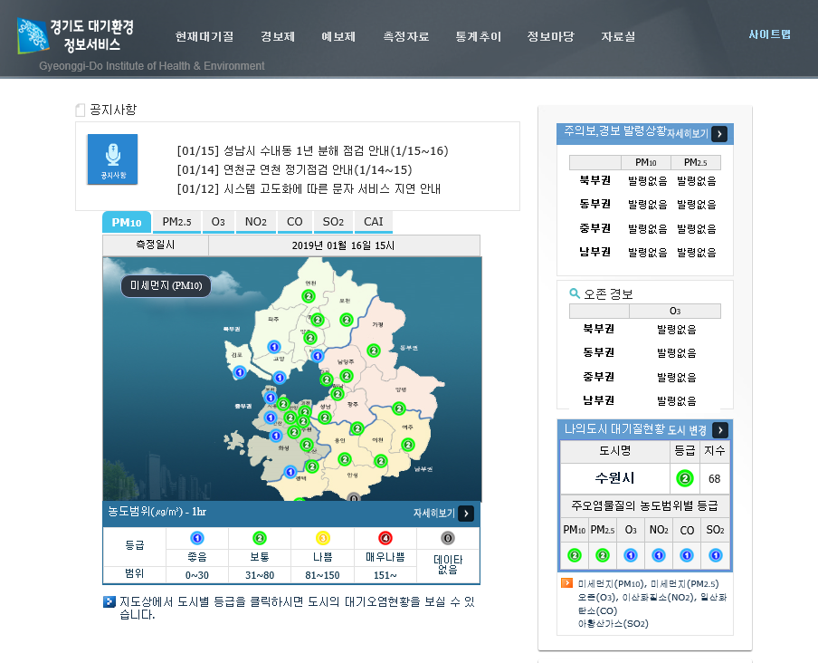Select the 여주 grade marker on map
This screenshot has height=663, width=818.
coord(407,445)
